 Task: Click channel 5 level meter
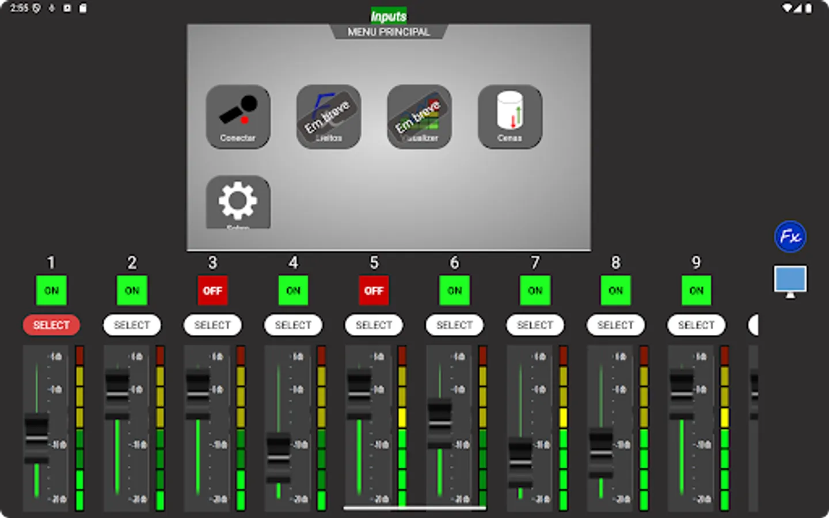(402, 428)
